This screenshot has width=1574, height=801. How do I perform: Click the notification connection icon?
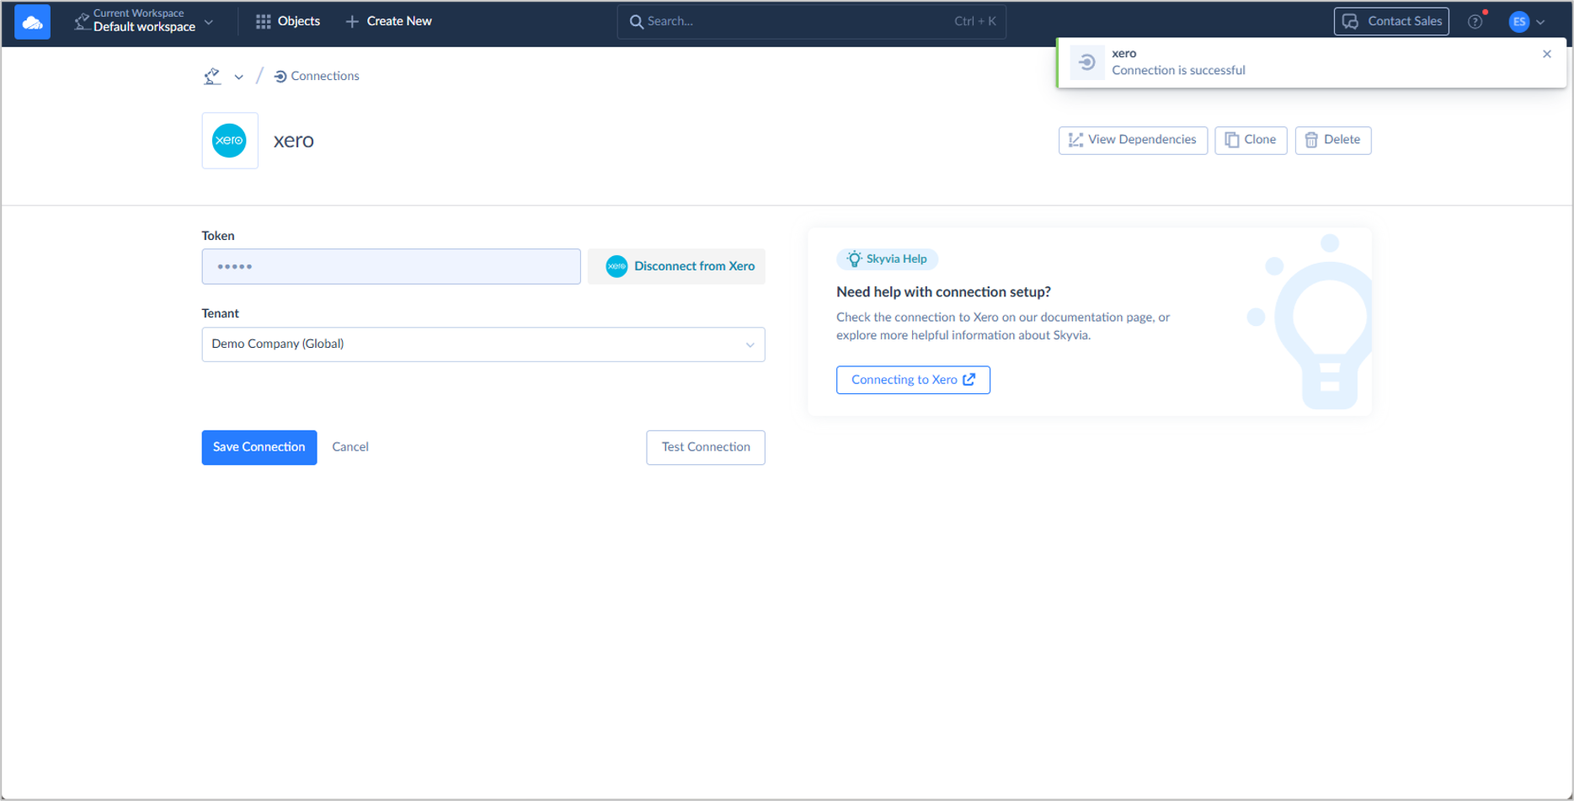[x=1087, y=62]
